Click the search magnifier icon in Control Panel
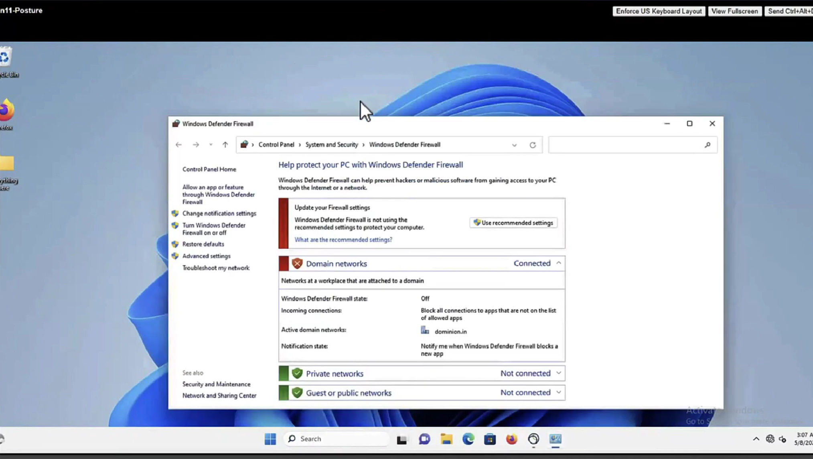 tap(708, 145)
